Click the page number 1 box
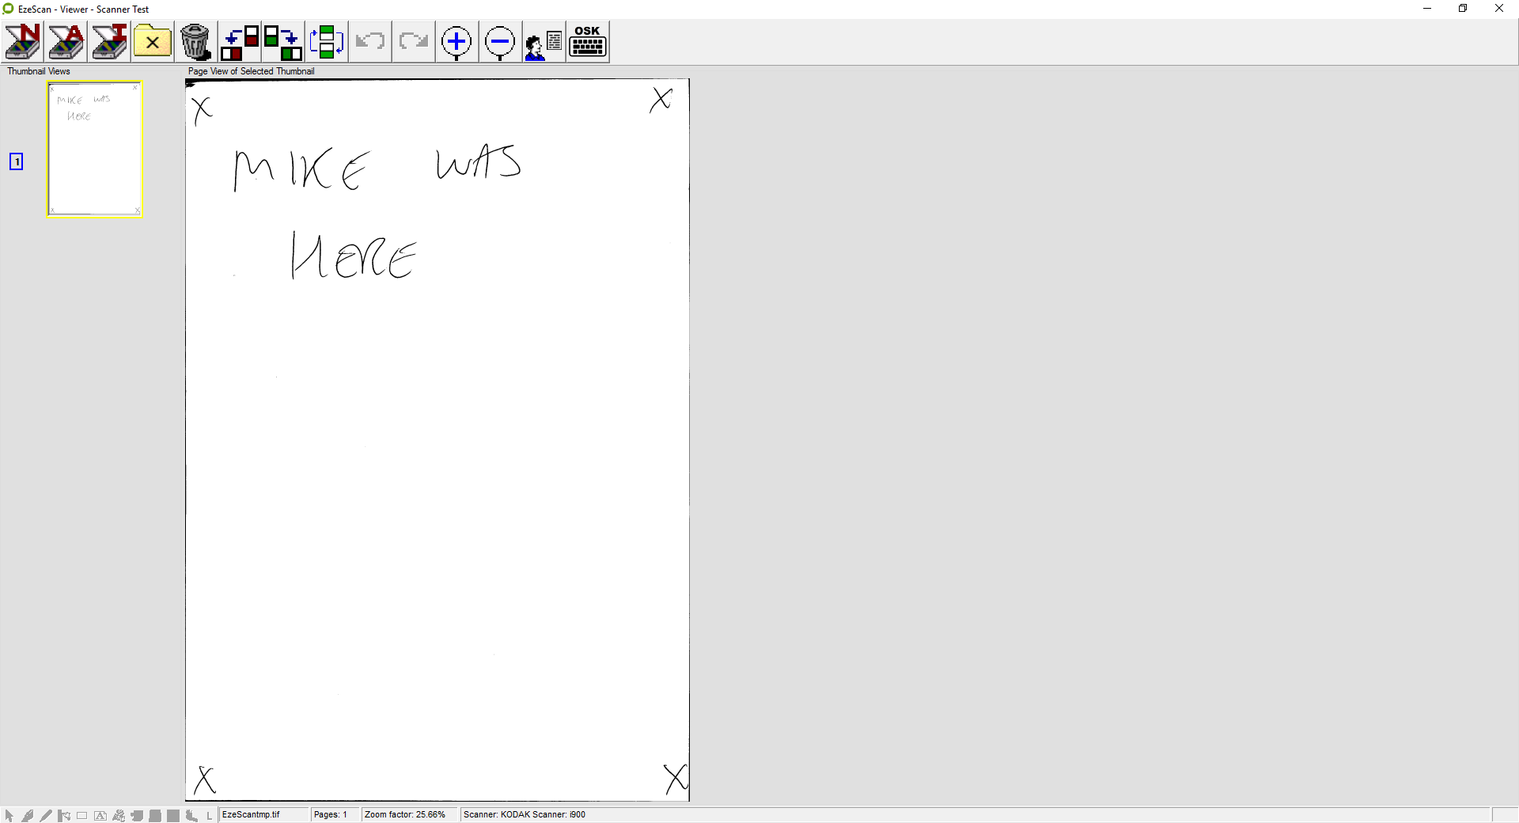The image size is (1519, 823). [17, 161]
